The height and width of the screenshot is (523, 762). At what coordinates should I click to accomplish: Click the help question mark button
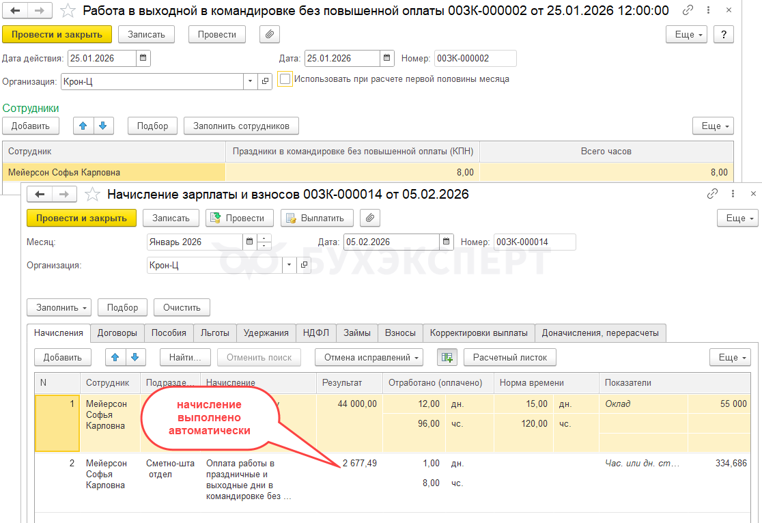click(x=723, y=35)
